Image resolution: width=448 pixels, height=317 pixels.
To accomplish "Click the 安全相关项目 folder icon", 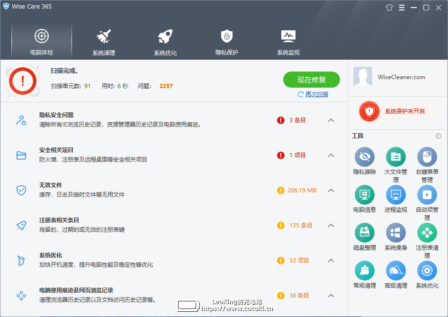I will point(21,155).
